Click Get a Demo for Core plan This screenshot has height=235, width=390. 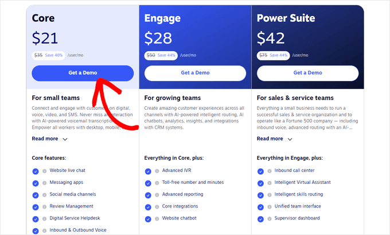click(83, 73)
